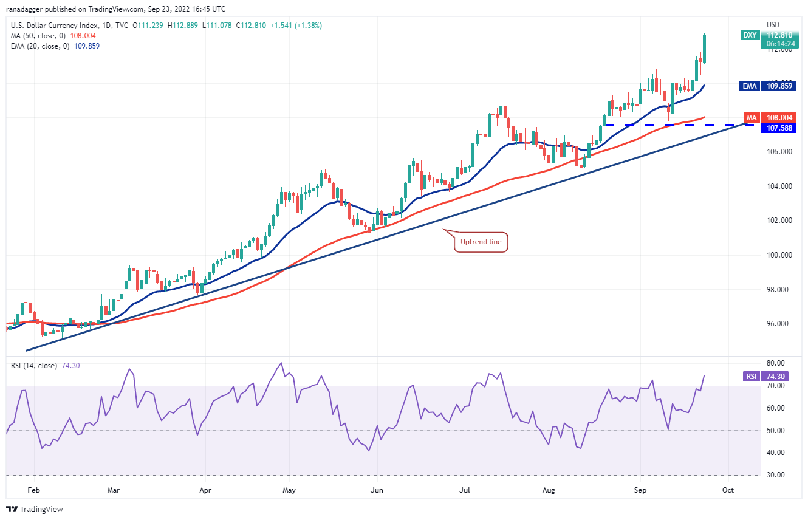This screenshot has width=808, height=520.
Task: Click the TradingView logo at bottom left
Action: (x=35, y=509)
